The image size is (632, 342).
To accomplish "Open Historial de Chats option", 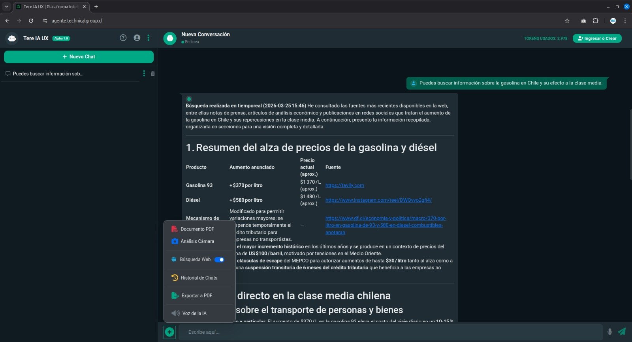I will [199, 278].
